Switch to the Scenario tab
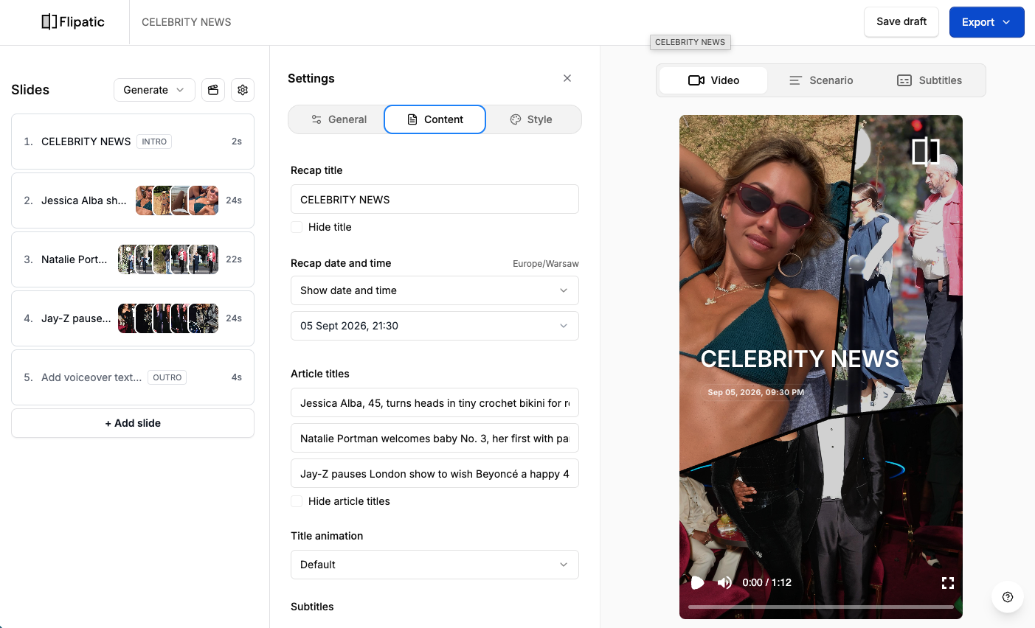1035x628 pixels. 821,80
